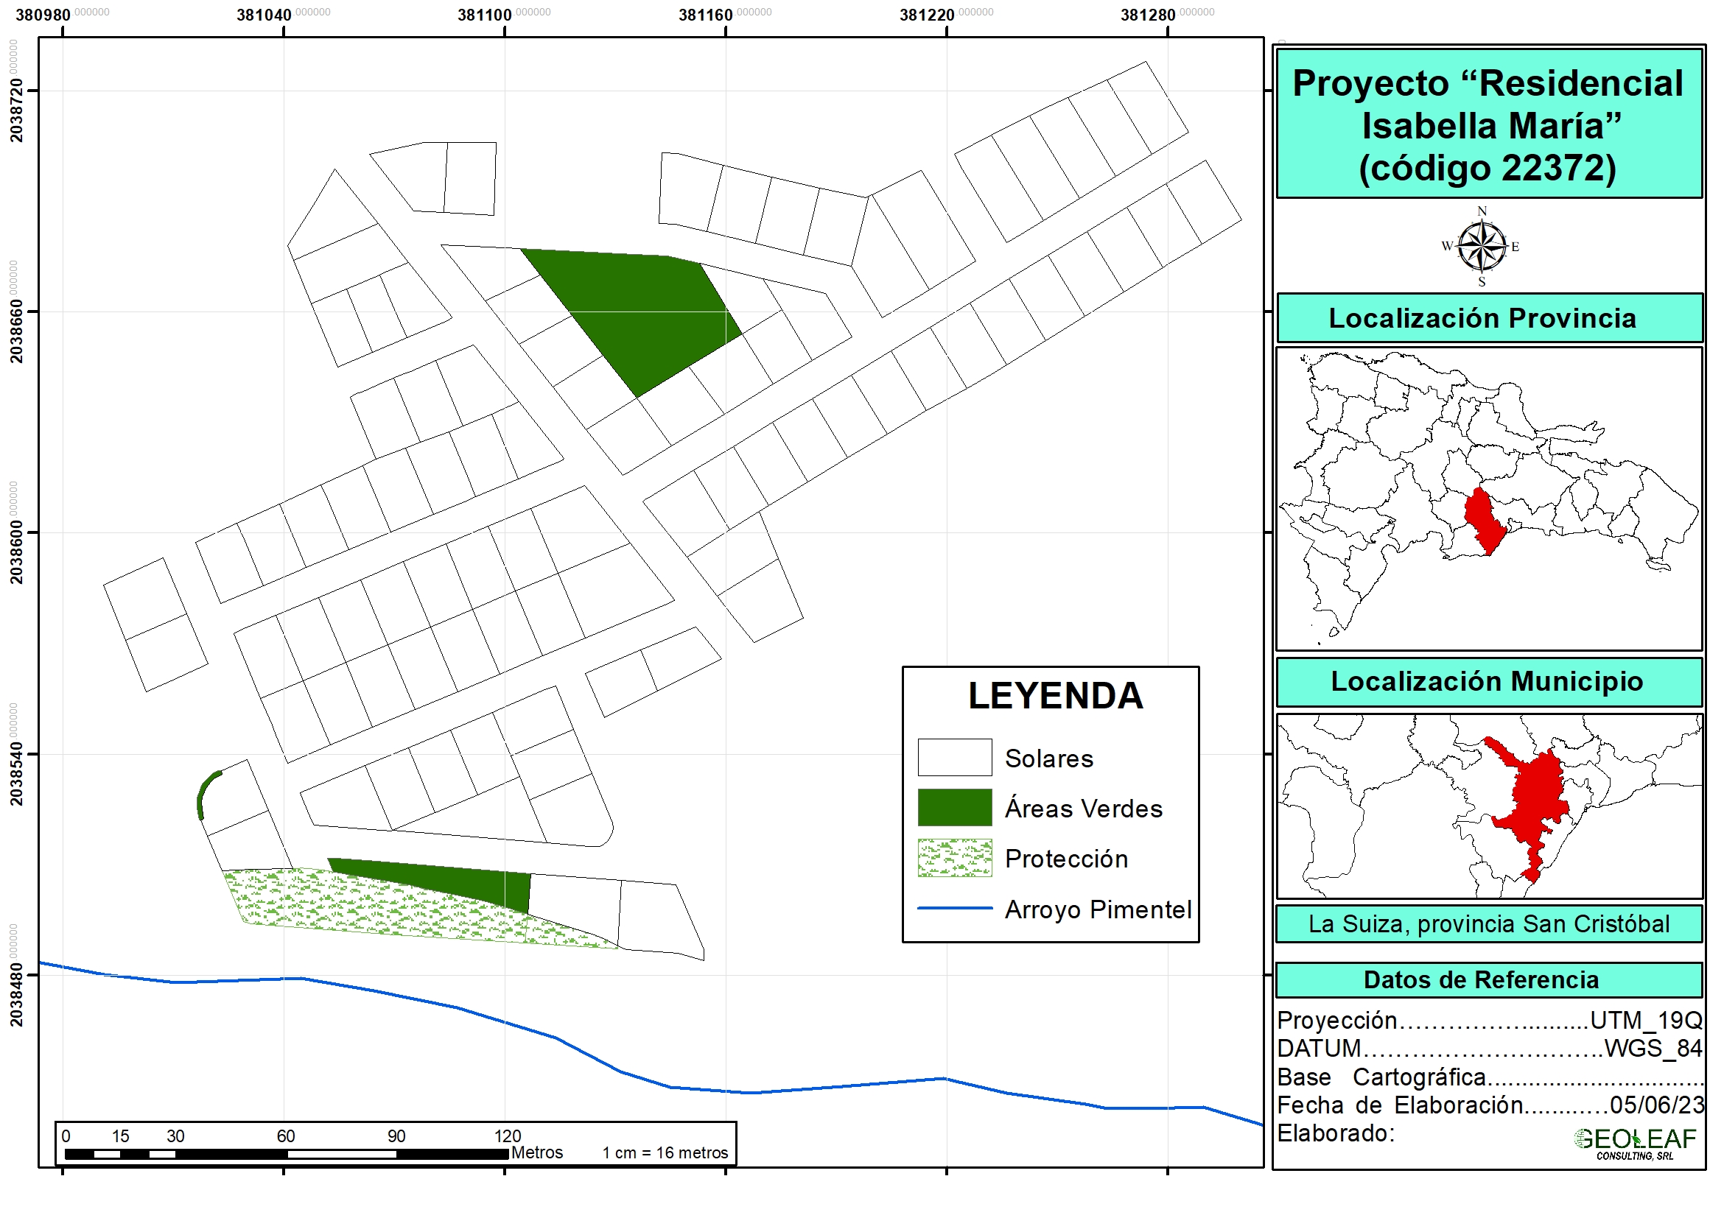Click the Áreas Verdes green legend swatch
This screenshot has height=1218, width=1724.
click(x=954, y=808)
